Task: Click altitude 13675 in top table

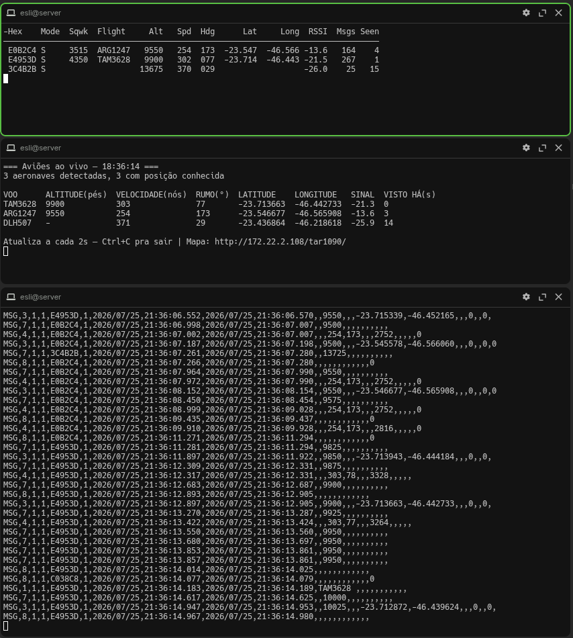Action: point(151,69)
